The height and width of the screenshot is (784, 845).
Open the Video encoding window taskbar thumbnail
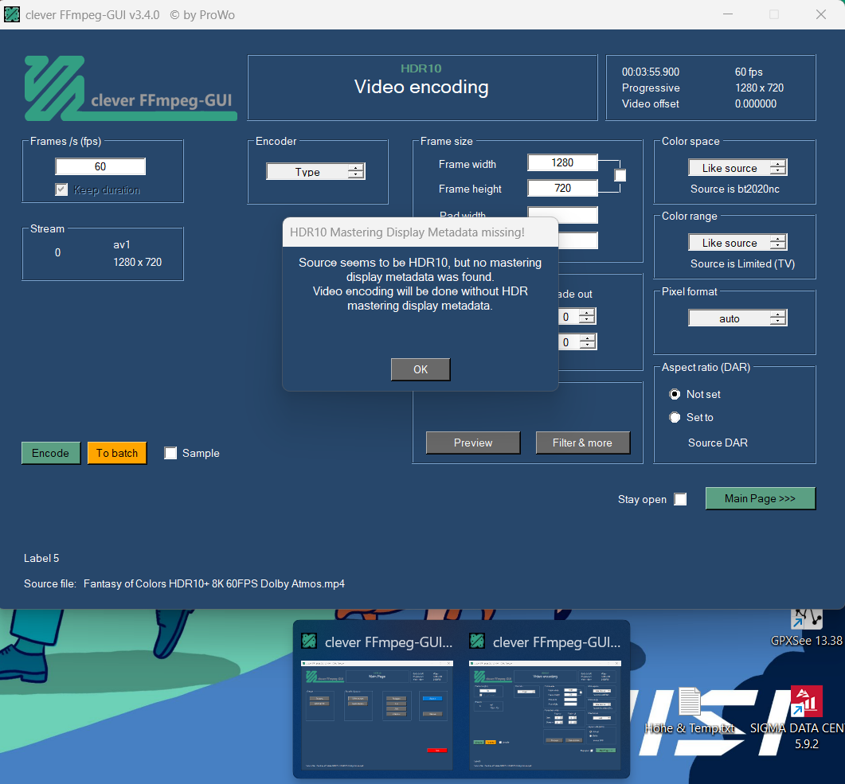(545, 714)
